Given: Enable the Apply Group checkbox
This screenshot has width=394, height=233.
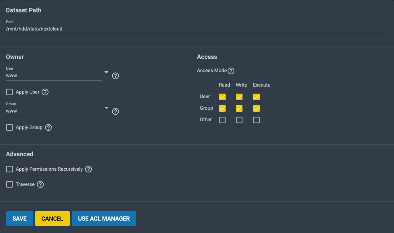Looking at the screenshot, I should [x=9, y=127].
